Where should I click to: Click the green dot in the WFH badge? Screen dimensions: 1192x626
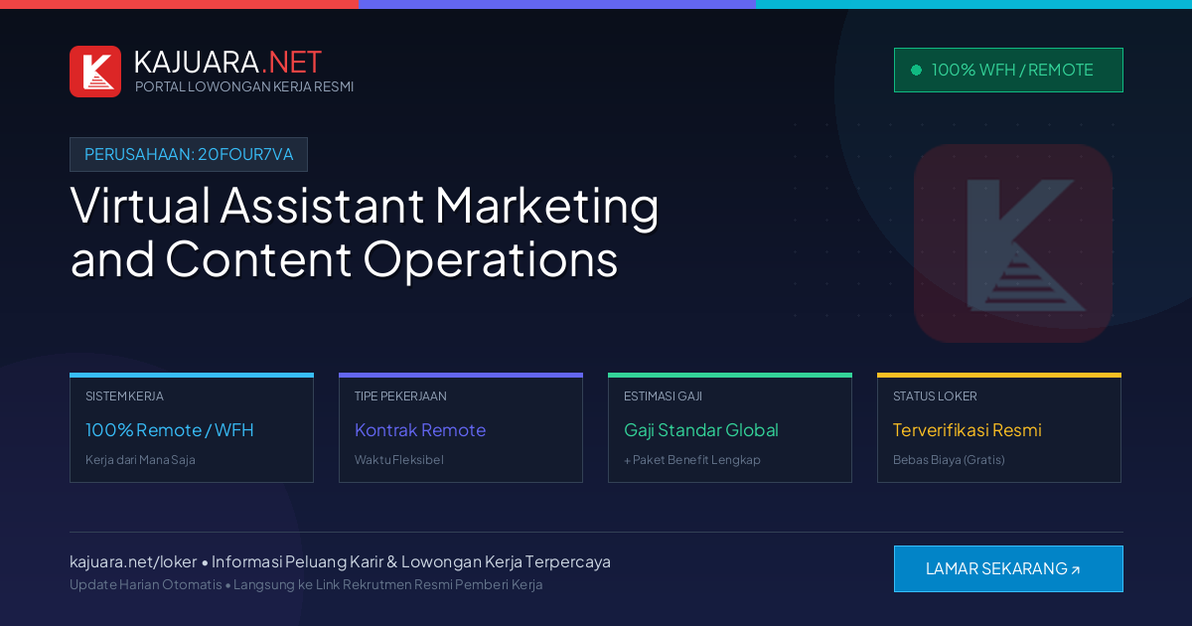pyautogui.click(x=916, y=70)
